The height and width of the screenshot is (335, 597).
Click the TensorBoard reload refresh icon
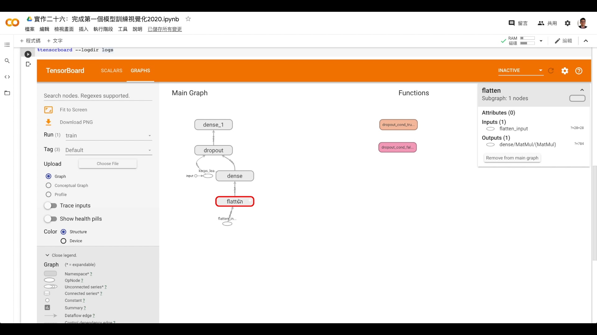[551, 71]
